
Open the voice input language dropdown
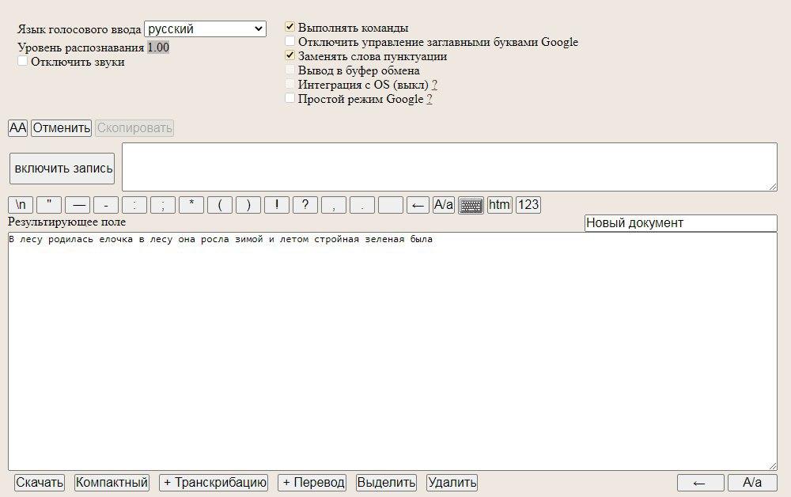(x=205, y=29)
